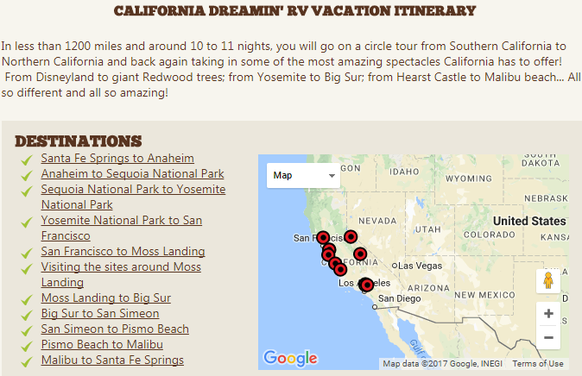
Task: Open Pismo Beach to Malibu link
Action: point(102,344)
